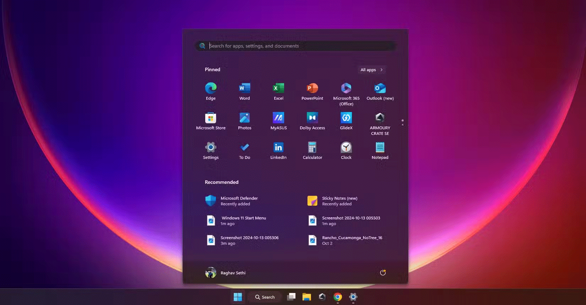
Task: Open the Calculator app
Action: pos(312,150)
